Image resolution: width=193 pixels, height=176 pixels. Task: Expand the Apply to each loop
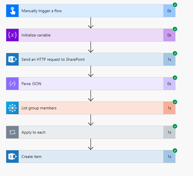(90, 132)
